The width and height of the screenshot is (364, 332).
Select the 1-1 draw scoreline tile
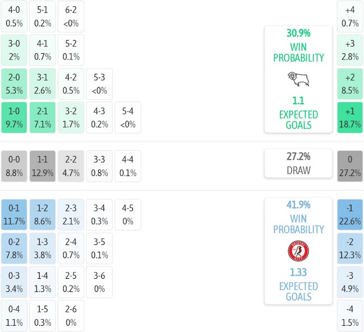[x=43, y=165]
